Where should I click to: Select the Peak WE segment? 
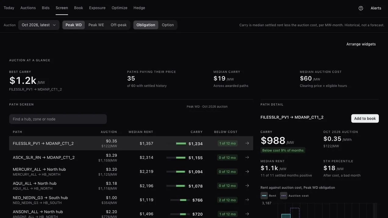click(x=96, y=25)
